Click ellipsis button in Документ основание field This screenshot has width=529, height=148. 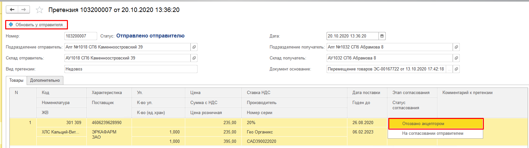pos(449,69)
